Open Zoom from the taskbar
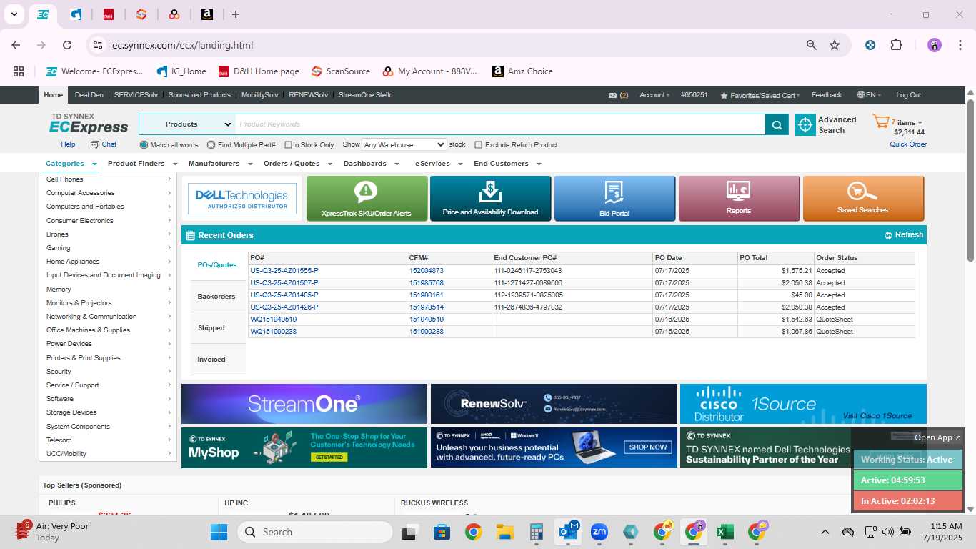This screenshot has height=549, width=976. (599, 532)
